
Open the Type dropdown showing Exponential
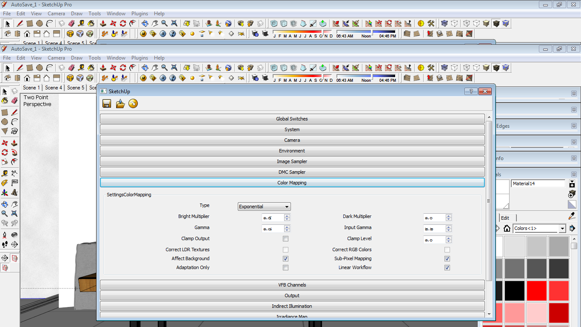(x=264, y=207)
